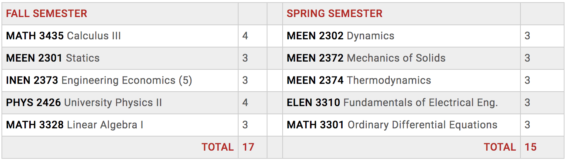Click the Spring semester TOTAL label

[500, 147]
